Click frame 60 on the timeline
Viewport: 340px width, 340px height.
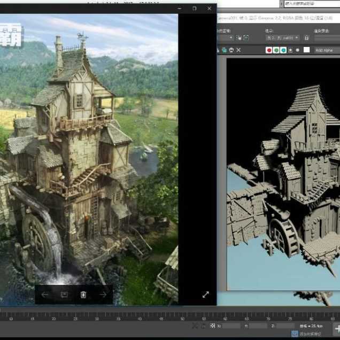click(x=225, y=319)
